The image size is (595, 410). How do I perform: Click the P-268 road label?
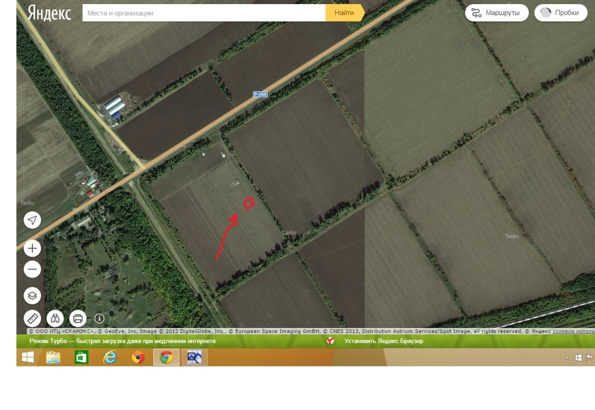pos(260,94)
